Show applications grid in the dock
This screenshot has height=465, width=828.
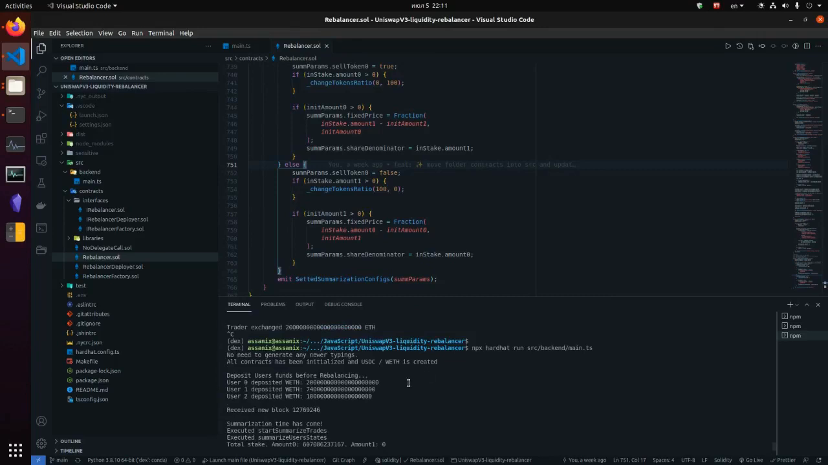[16, 449]
